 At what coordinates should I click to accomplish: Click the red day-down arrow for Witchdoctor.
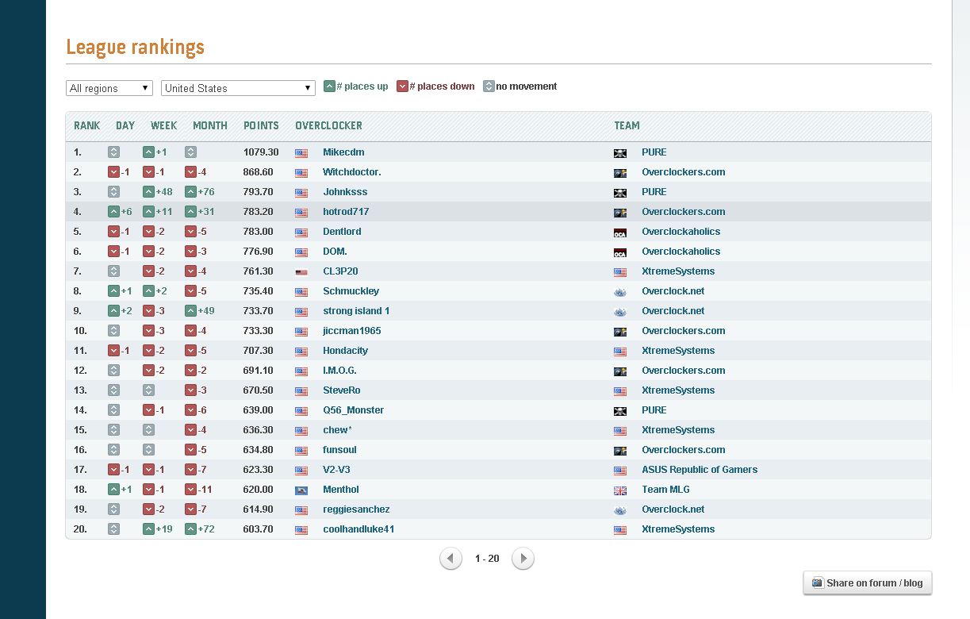[x=113, y=172]
